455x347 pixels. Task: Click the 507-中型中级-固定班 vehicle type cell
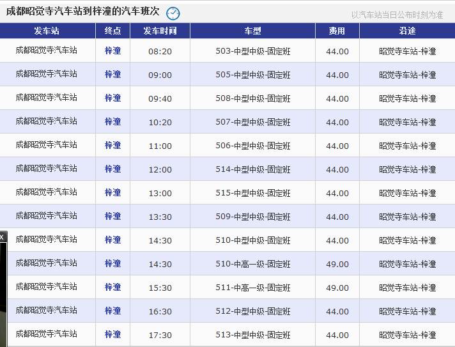point(253,122)
